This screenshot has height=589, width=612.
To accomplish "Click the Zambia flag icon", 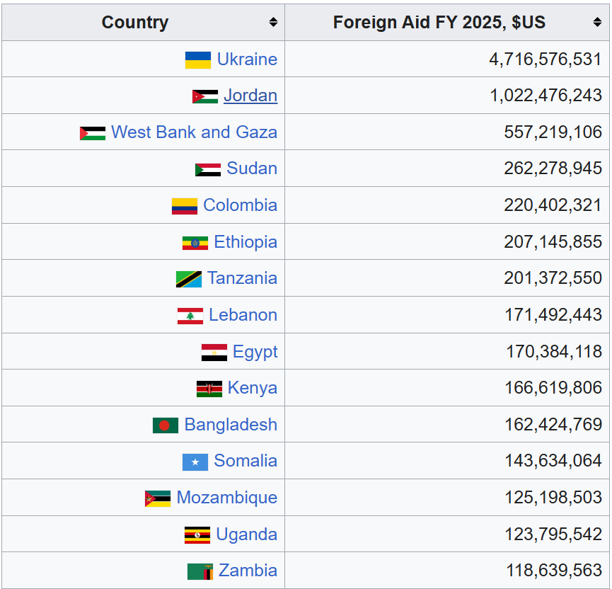I will click(x=200, y=571).
